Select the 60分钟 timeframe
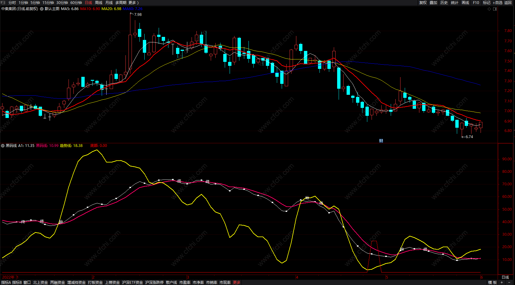This screenshot has height=285, width=515. tap(76, 2)
